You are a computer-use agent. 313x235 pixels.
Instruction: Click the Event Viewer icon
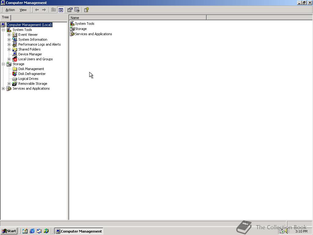click(x=15, y=35)
